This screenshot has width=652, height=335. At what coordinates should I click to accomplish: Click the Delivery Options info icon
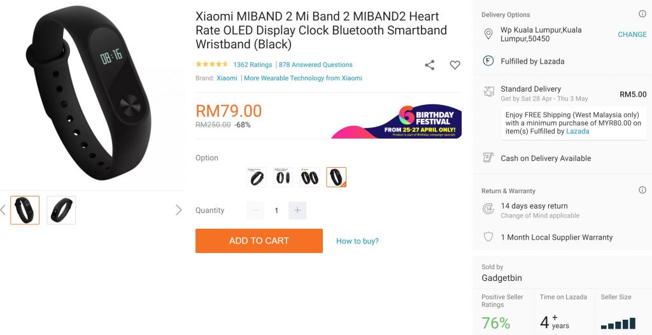point(642,14)
